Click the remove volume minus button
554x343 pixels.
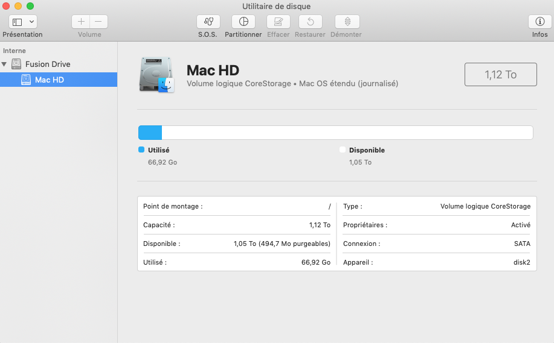pyautogui.click(x=98, y=22)
